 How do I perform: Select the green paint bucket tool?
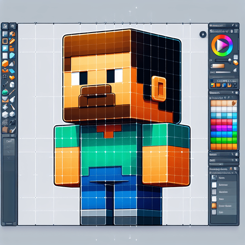(x=5, y=92)
